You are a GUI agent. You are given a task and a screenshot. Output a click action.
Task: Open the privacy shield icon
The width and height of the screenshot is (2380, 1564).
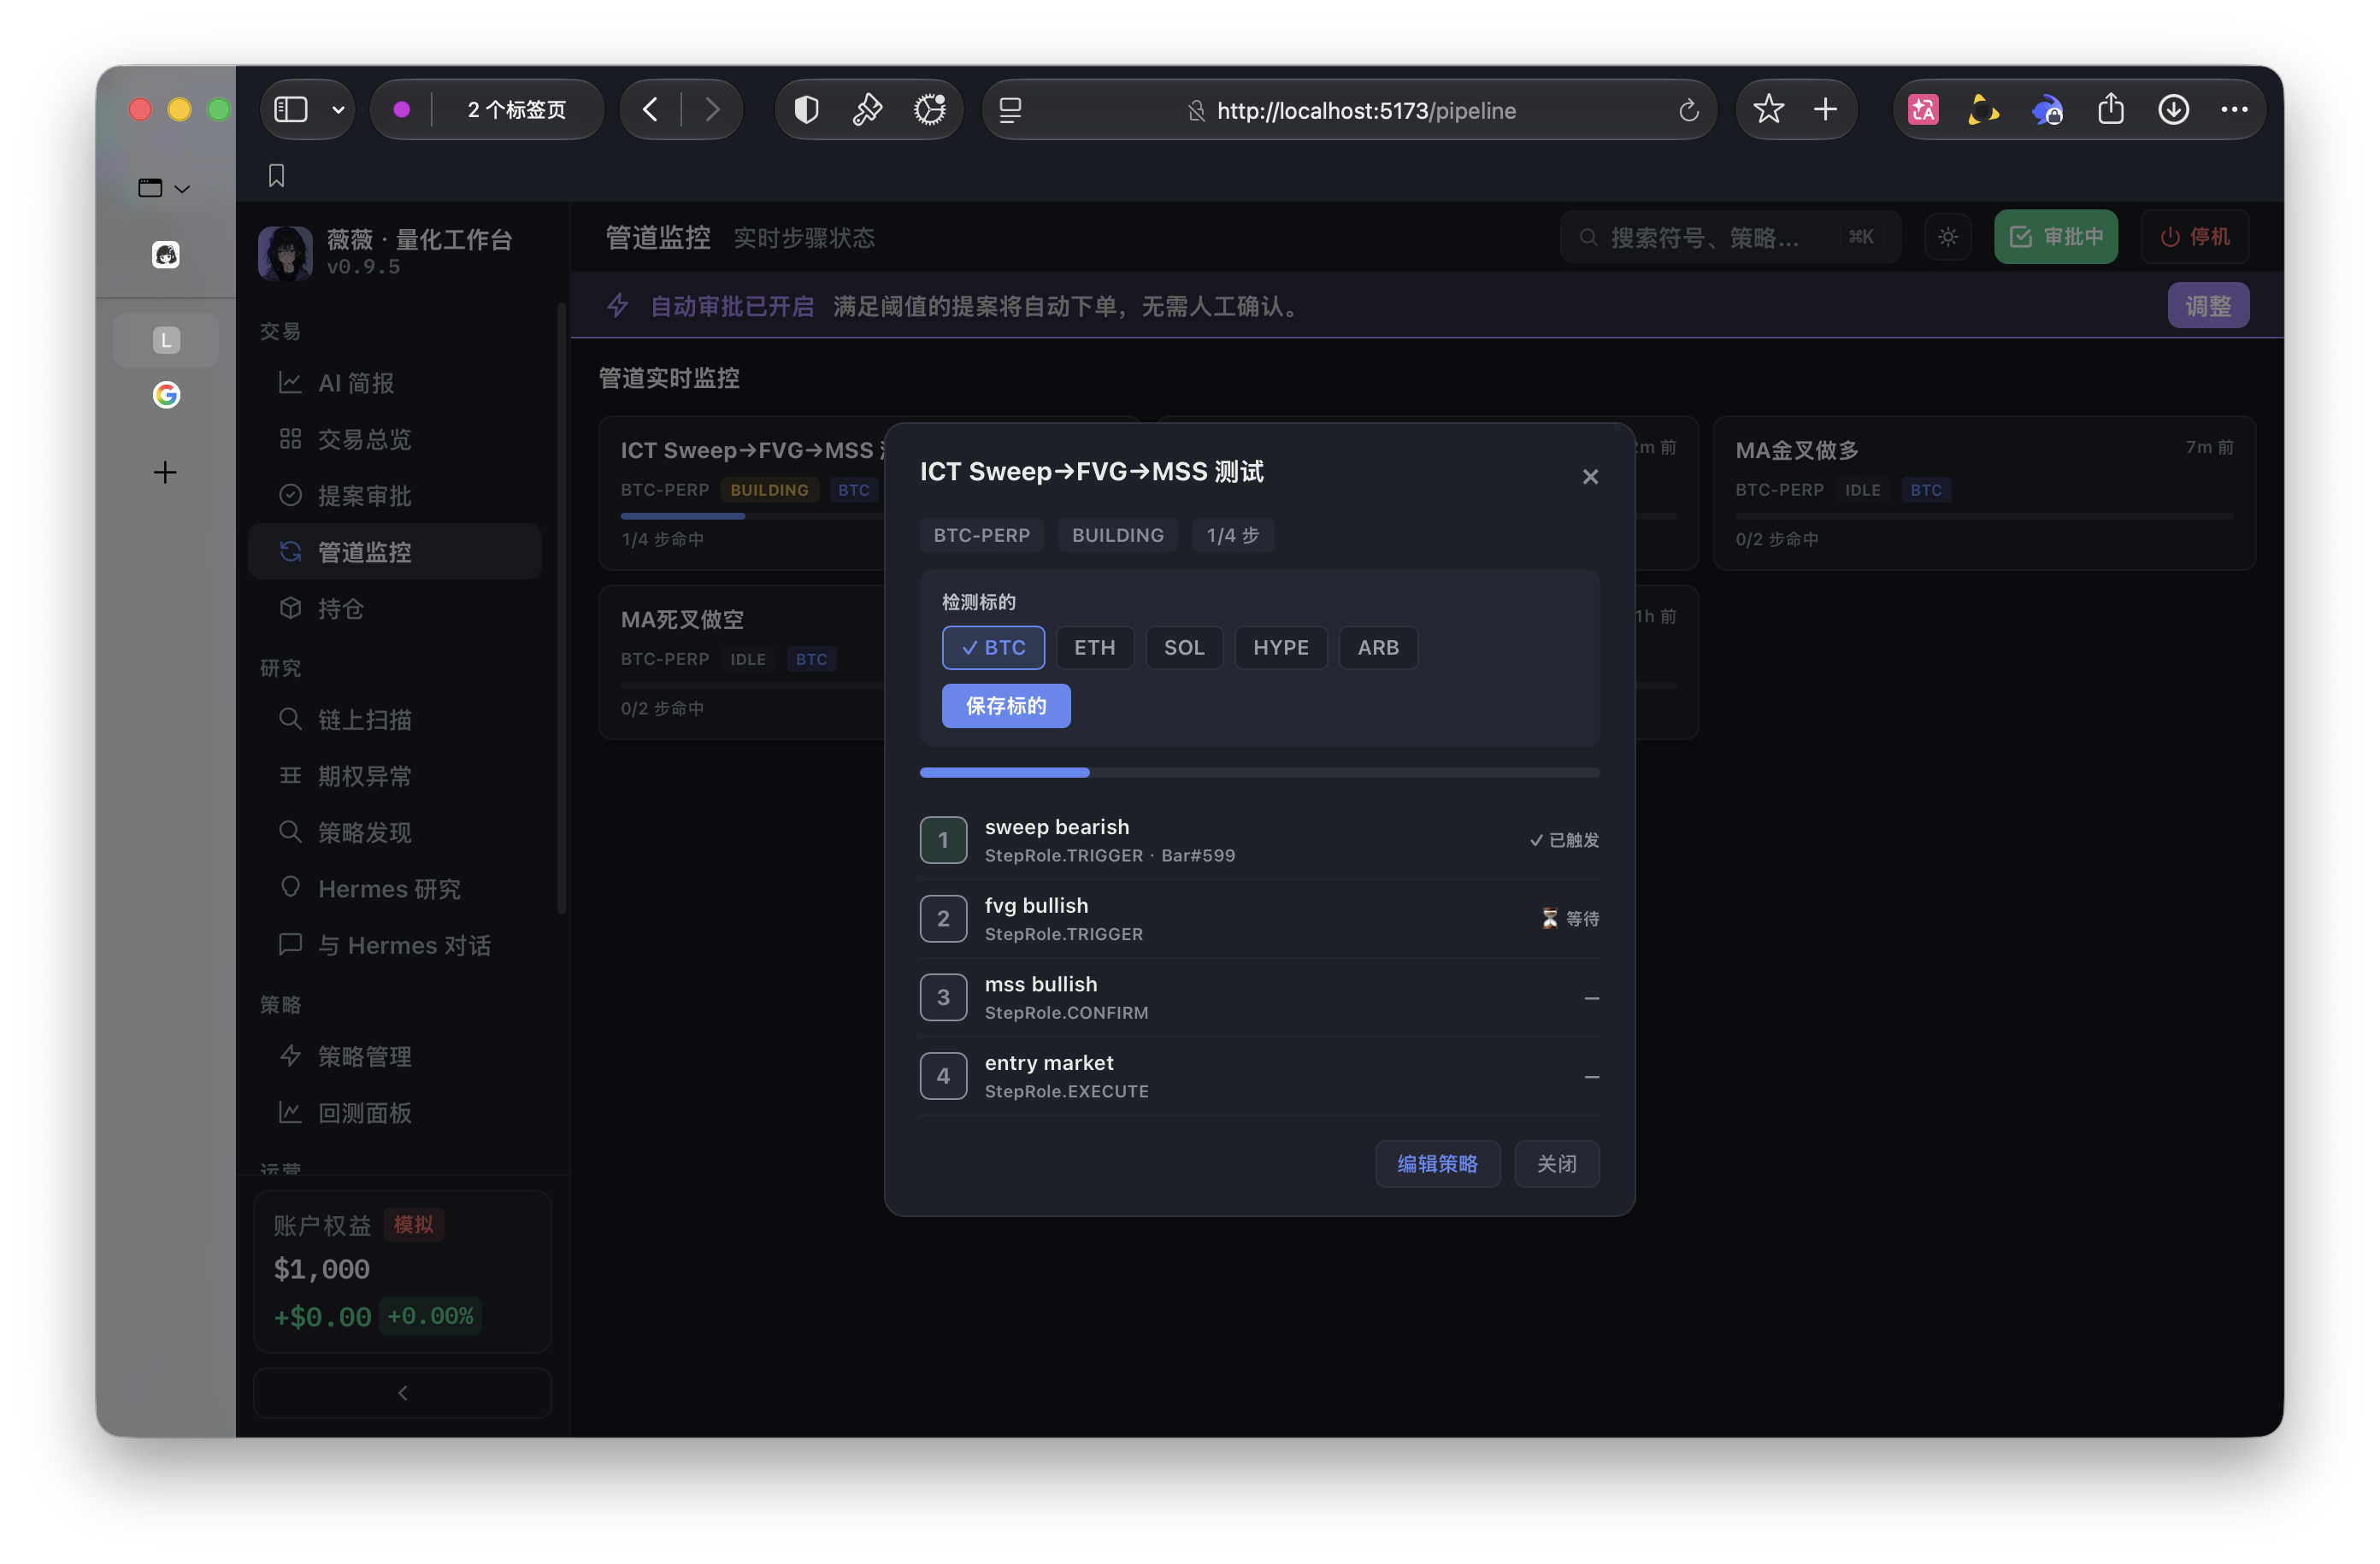click(806, 109)
